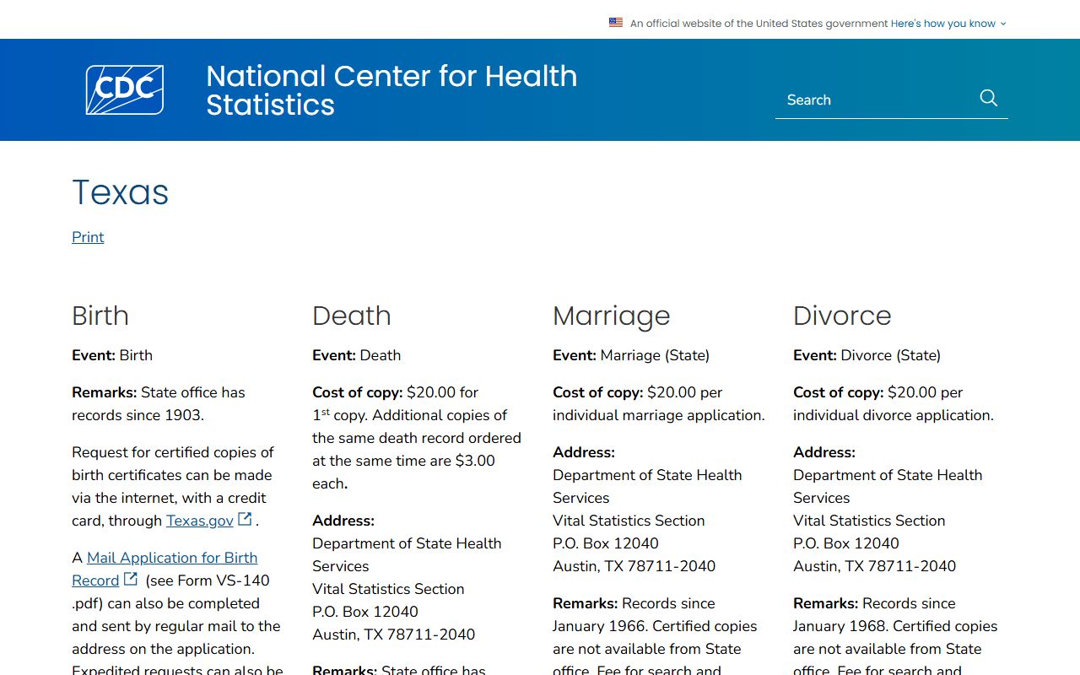Click the US flag icon in the banner
The height and width of the screenshot is (675, 1080).
pyautogui.click(x=616, y=23)
